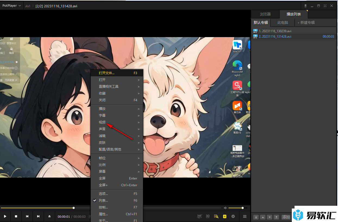This screenshot has width=338, height=222.
Task: Move playlist item up one
Action: tap(263, 217)
